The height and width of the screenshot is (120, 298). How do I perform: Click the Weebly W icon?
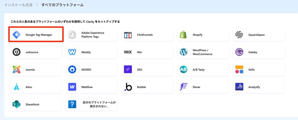pyautogui.click(x=72, y=52)
